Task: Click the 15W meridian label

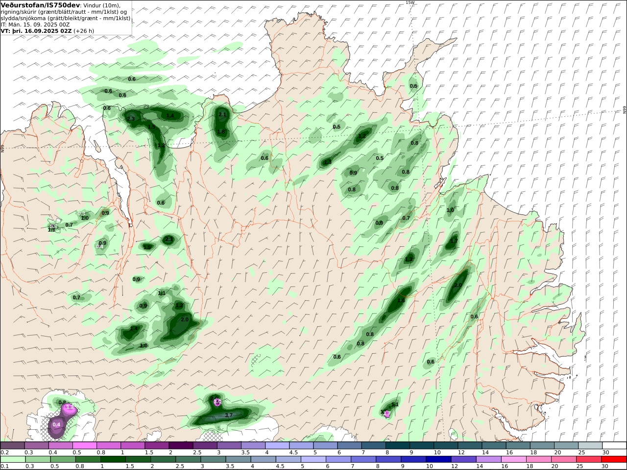Action: pyautogui.click(x=410, y=2)
